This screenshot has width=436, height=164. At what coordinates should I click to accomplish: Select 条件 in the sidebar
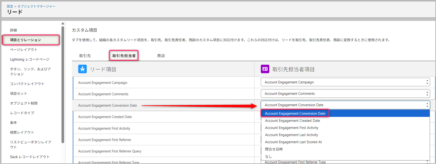click(x=13, y=123)
